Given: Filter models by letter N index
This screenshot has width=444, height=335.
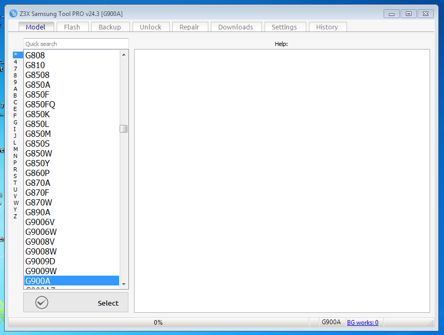Looking at the screenshot, I should coord(15,156).
